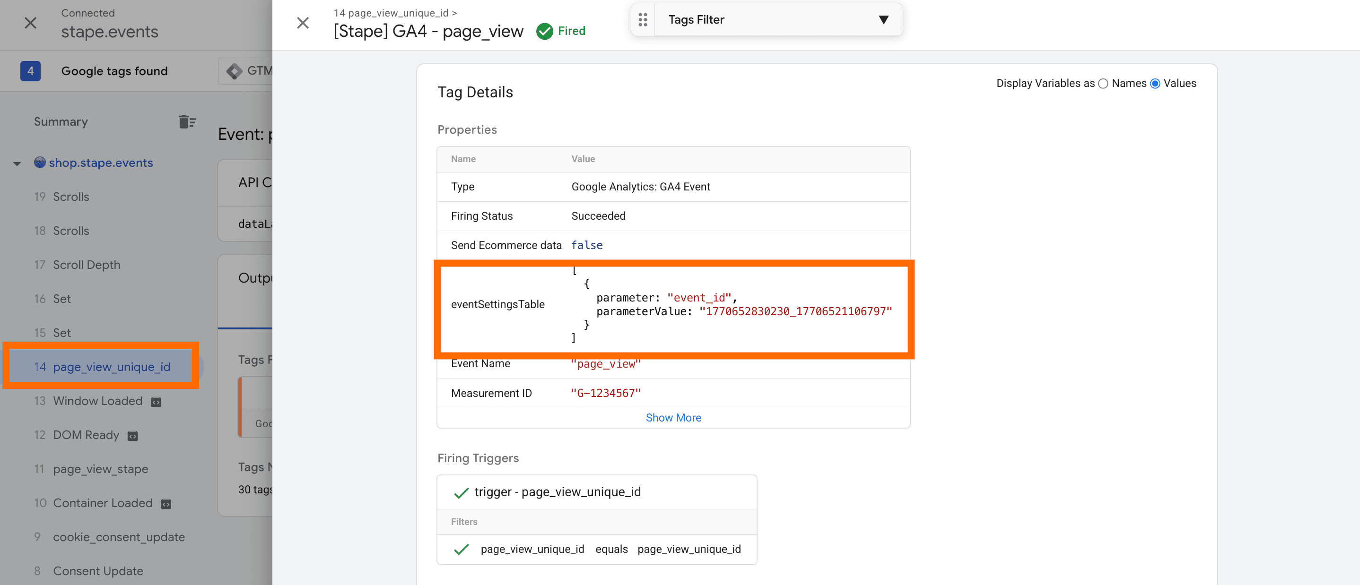
Task: Click the badge icon beside DOM Ready
Action: 132,436
